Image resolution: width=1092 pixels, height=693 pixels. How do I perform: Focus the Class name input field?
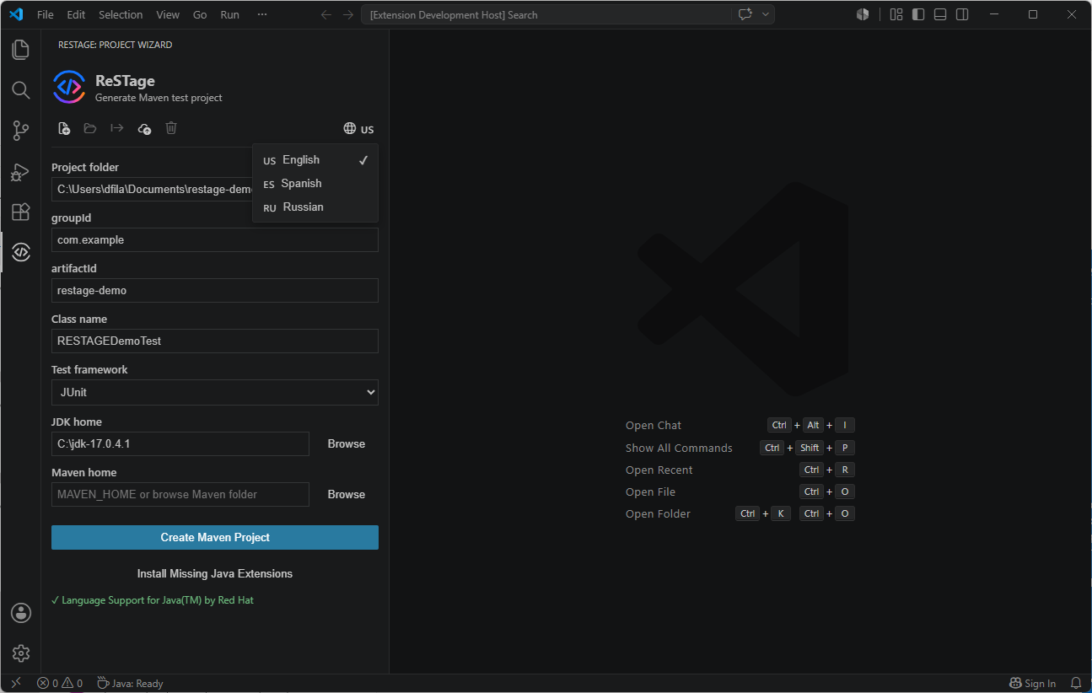pos(215,341)
